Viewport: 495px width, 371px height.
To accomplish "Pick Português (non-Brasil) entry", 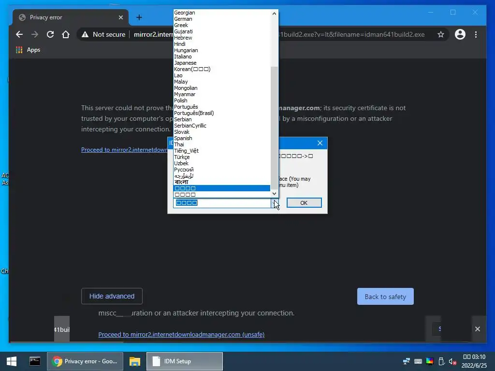I will [x=221, y=107].
